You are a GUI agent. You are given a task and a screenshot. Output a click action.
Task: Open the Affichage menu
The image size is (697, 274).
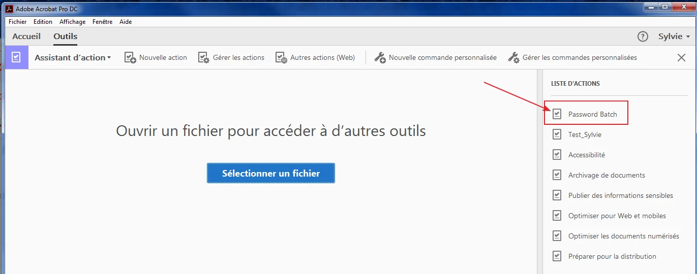(72, 22)
